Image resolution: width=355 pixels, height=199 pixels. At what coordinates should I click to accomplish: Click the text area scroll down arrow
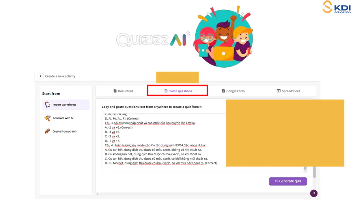pos(305,171)
